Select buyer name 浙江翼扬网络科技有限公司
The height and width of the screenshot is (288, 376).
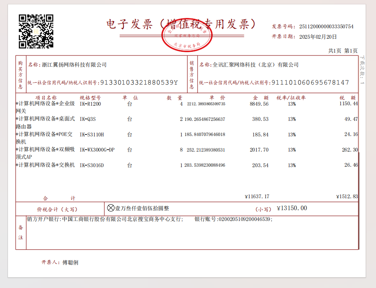(x=74, y=65)
